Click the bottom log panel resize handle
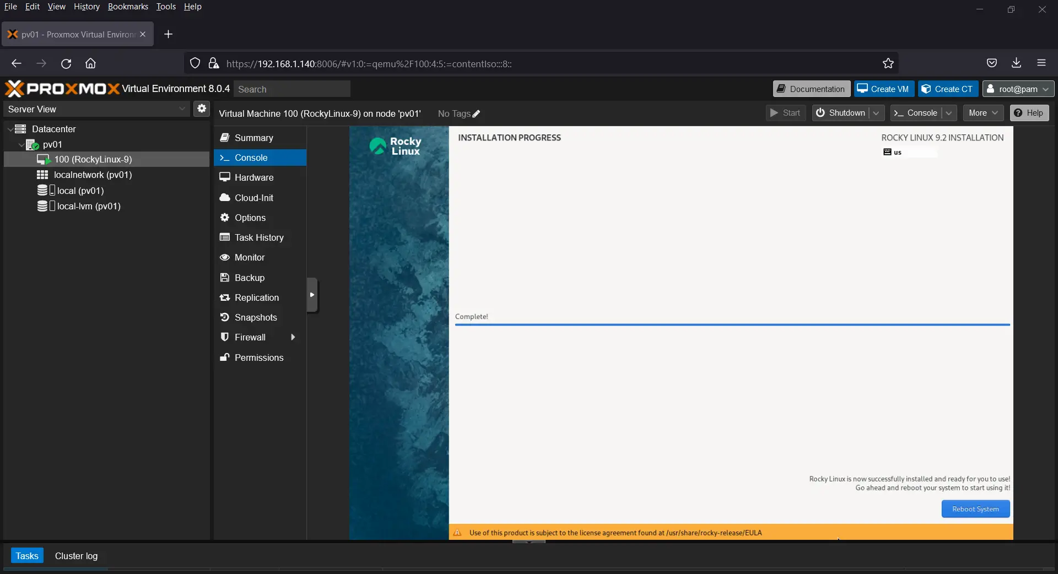 [529, 541]
